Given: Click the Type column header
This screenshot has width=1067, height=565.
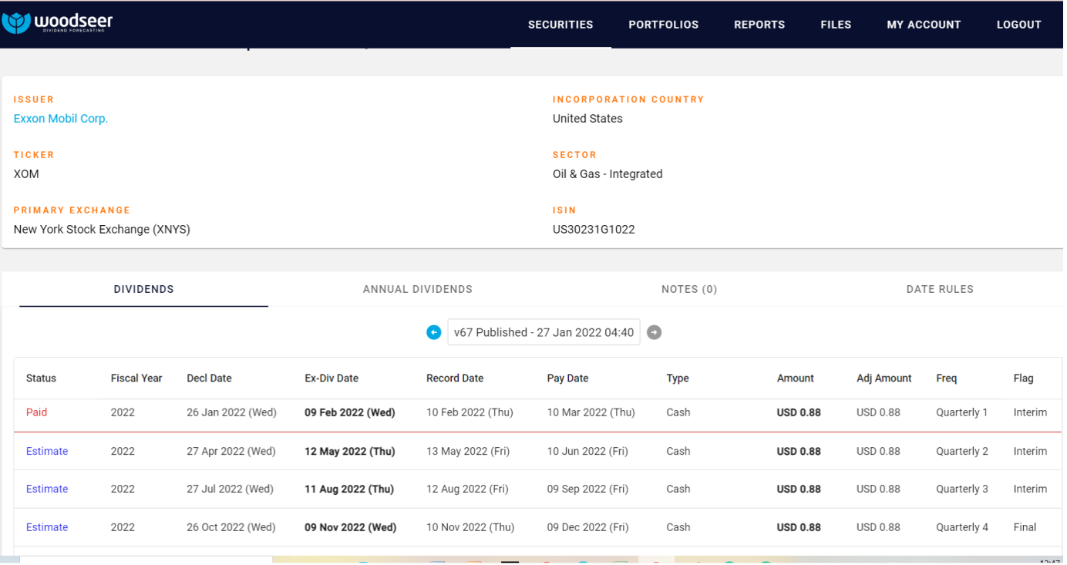Looking at the screenshot, I should coord(678,378).
